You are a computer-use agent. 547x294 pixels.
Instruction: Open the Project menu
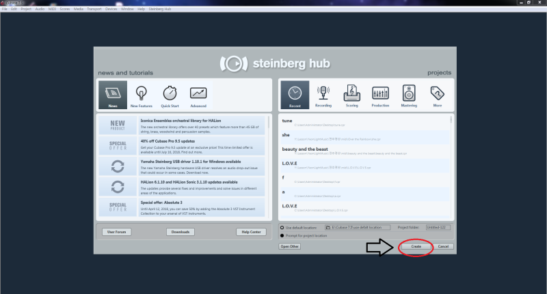pyautogui.click(x=26, y=9)
